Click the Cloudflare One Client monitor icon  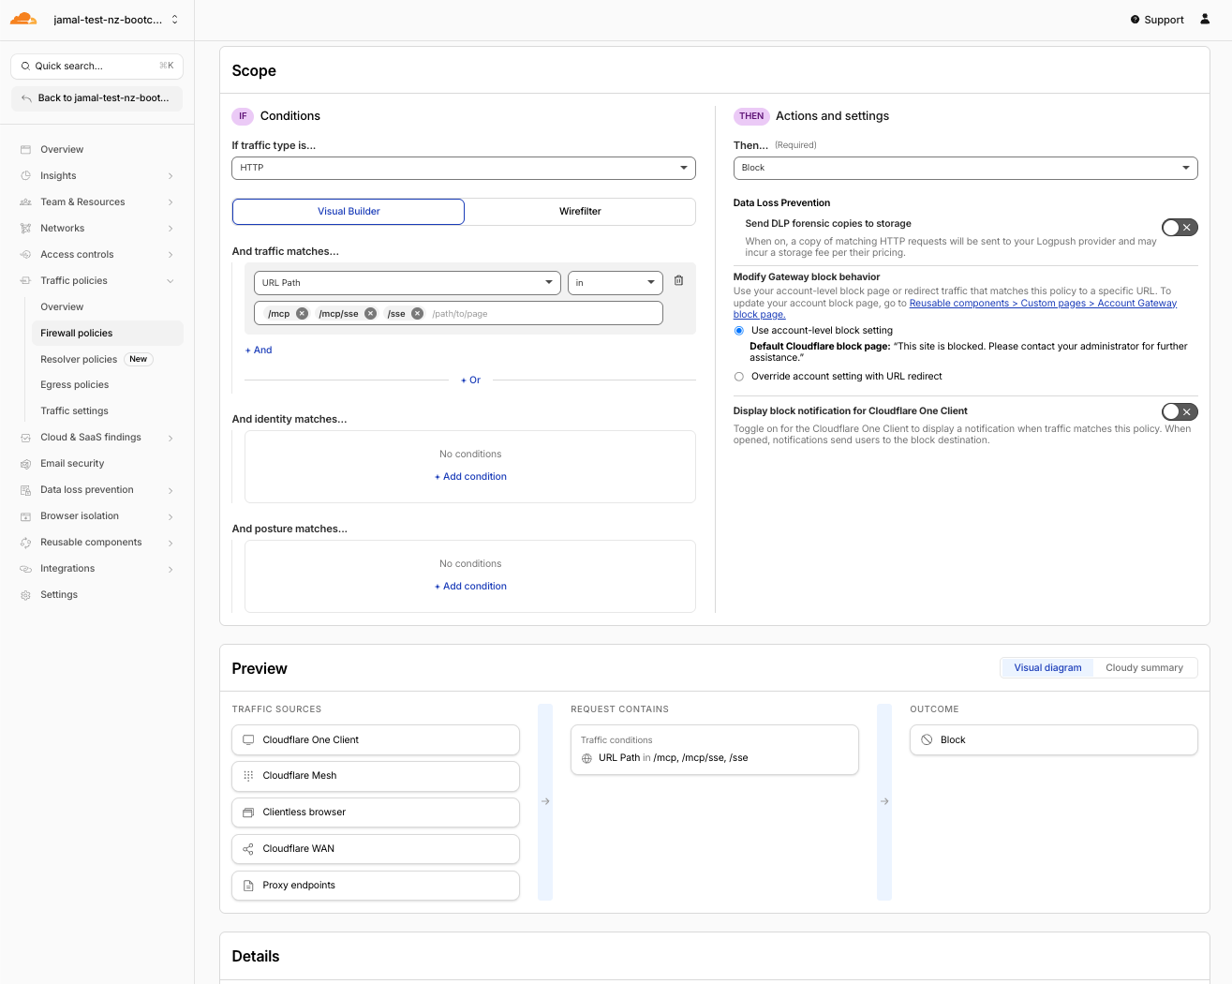pyautogui.click(x=248, y=739)
